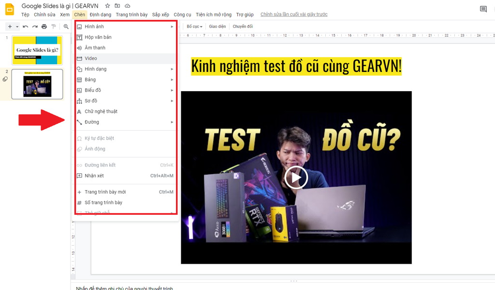Choose Video from the insert menu
The width and height of the screenshot is (495, 290).
pyautogui.click(x=126, y=58)
